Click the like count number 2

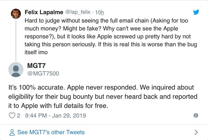coord(19,116)
